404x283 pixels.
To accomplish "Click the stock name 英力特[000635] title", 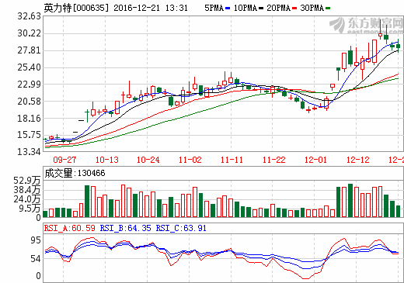I will pyautogui.click(x=76, y=8).
